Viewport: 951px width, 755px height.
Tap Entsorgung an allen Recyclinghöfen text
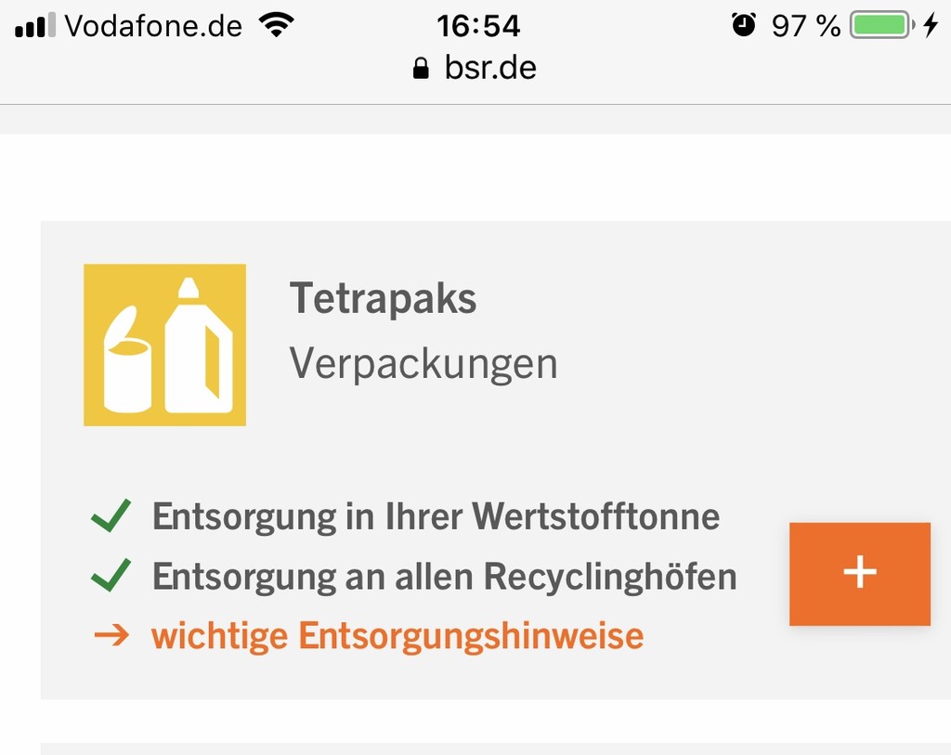point(444,576)
